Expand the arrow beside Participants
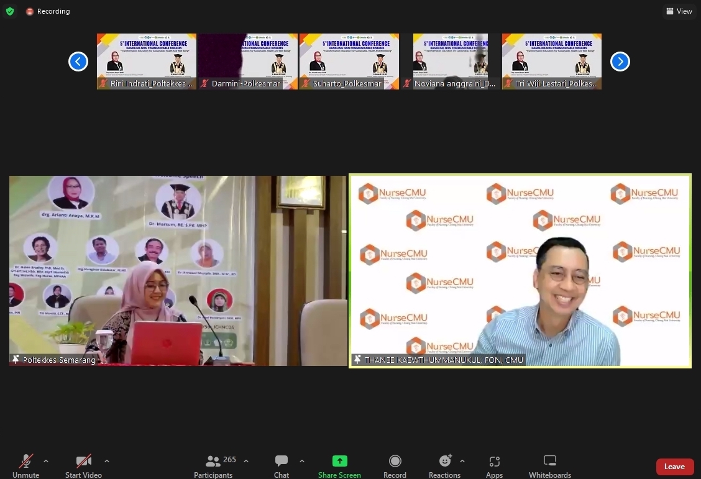The height and width of the screenshot is (479, 701). [246, 461]
